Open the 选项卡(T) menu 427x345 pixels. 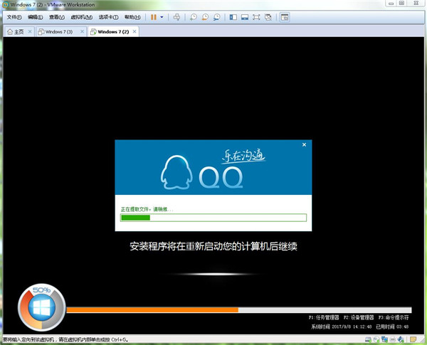pos(108,17)
